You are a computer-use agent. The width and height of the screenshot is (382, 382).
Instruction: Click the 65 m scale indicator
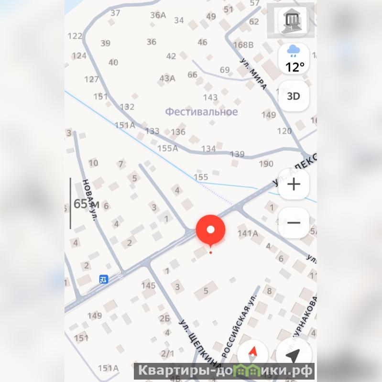(x=86, y=204)
